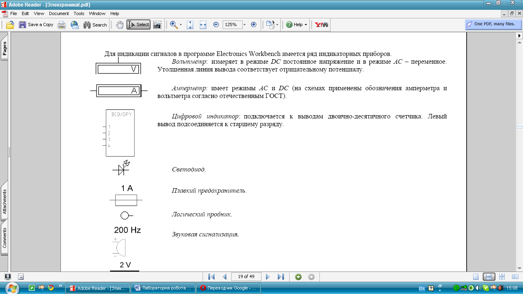Launch Chrome from quick launch
Image resolution: width=523 pixels, height=294 pixels.
(x=51, y=287)
